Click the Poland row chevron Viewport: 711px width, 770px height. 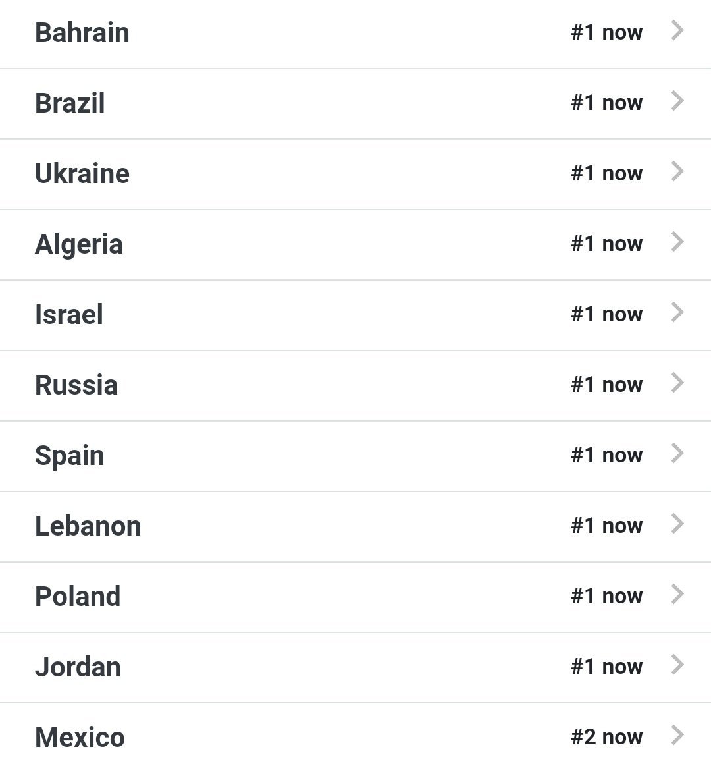677,594
